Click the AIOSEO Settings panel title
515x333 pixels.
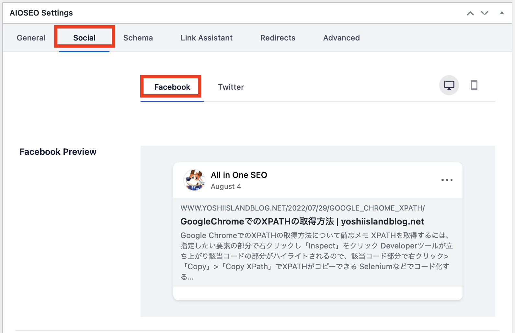click(41, 13)
